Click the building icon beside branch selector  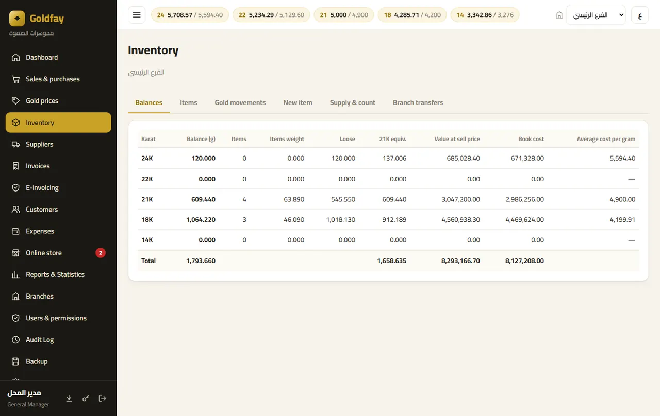pos(559,15)
